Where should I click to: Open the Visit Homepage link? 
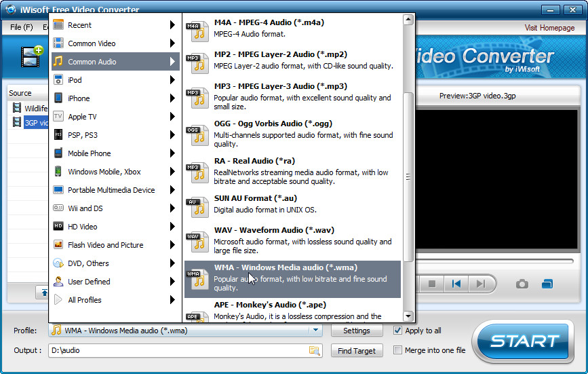[x=549, y=28]
